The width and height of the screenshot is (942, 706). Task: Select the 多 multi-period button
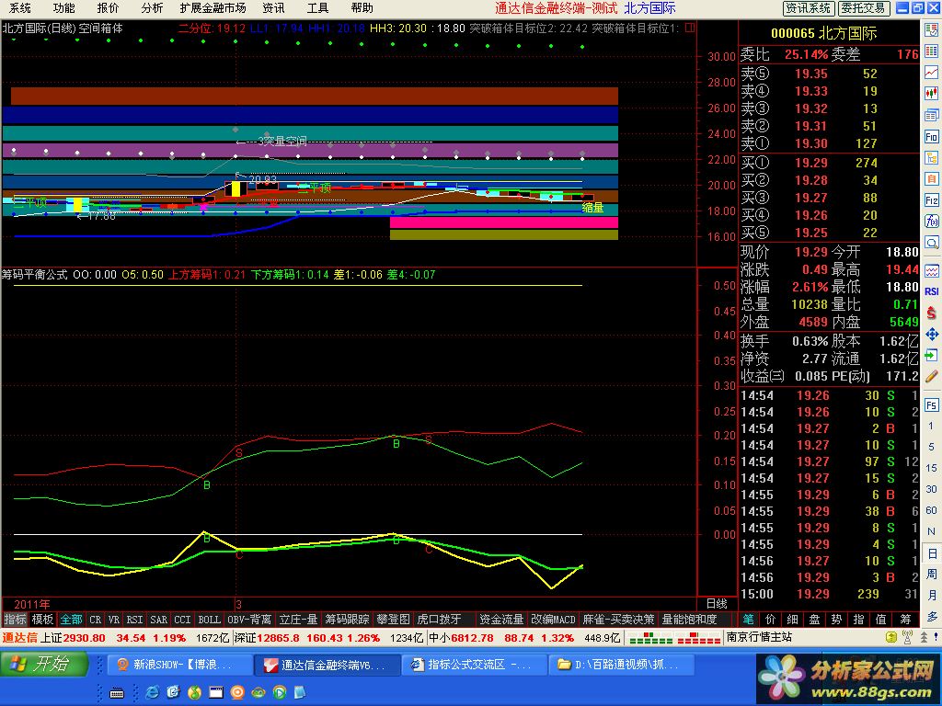[931, 616]
